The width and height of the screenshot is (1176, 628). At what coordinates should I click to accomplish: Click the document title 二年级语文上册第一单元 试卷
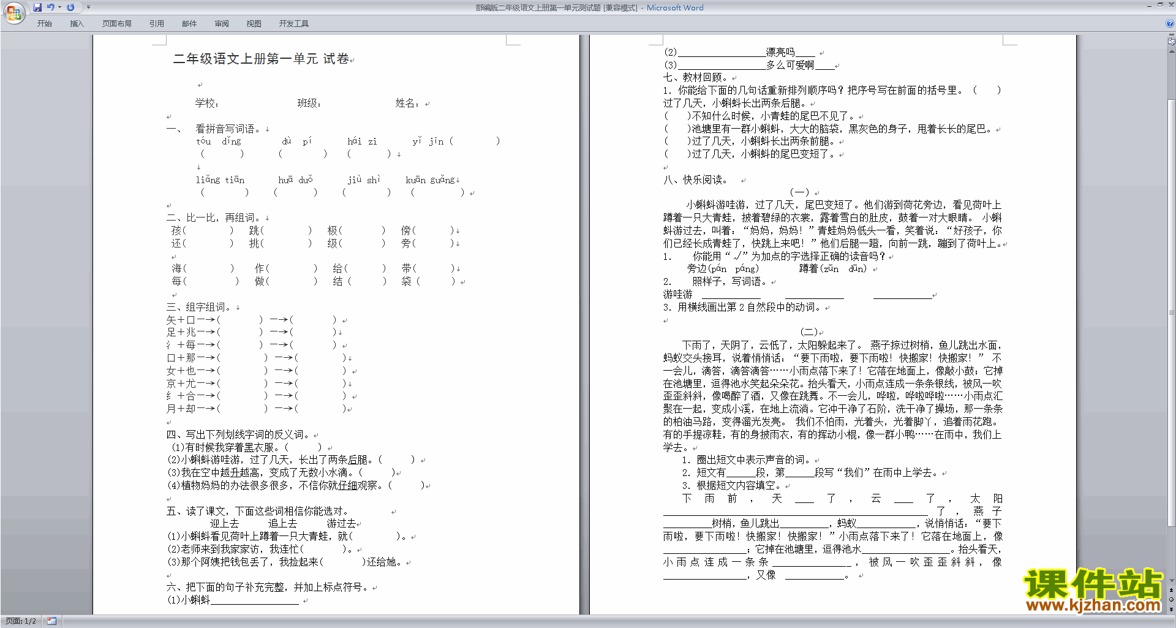click(261, 59)
